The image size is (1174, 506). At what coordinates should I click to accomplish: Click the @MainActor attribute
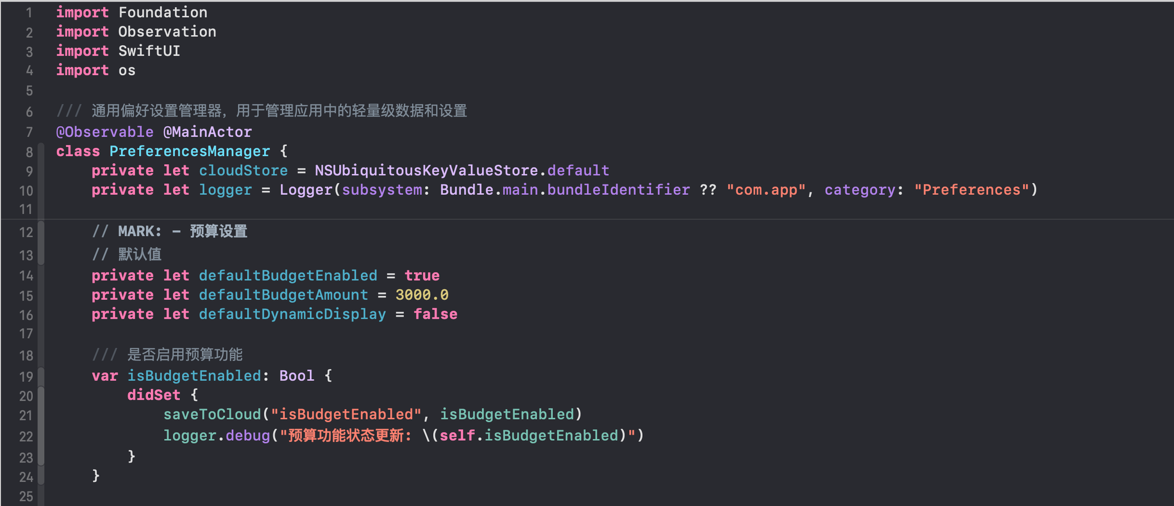[207, 132]
